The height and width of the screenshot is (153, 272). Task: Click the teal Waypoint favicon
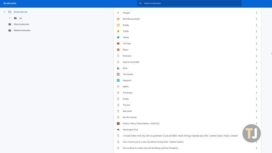click(118, 80)
